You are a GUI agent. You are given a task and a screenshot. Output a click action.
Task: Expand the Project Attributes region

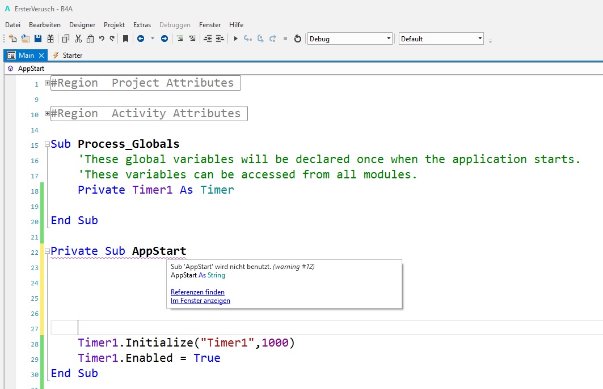(x=47, y=83)
